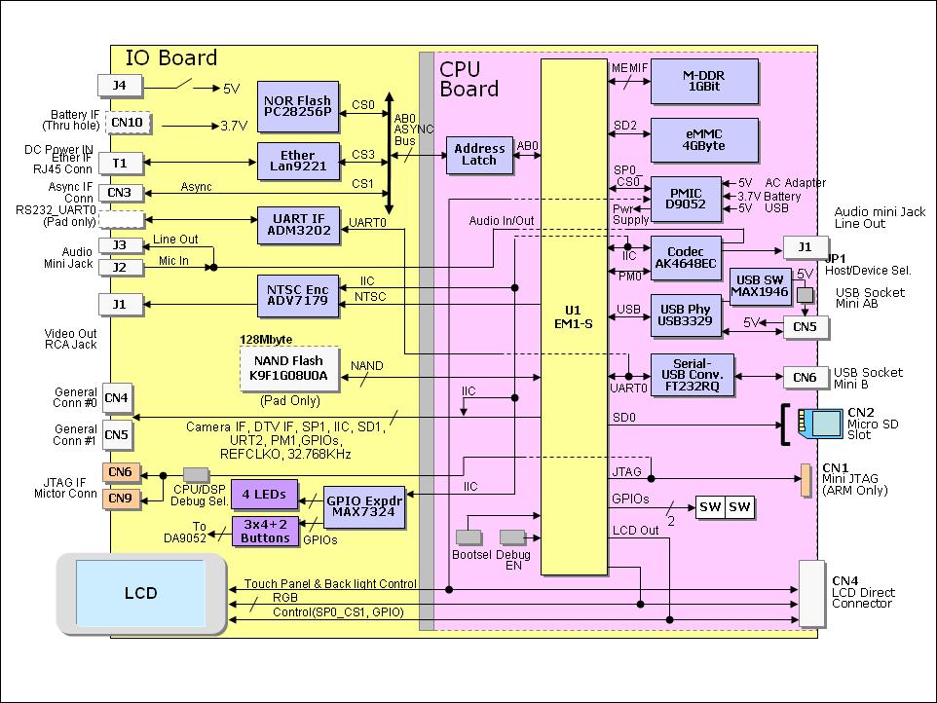
Task: Click the U1 EM1-S processor block
Action: click(574, 316)
